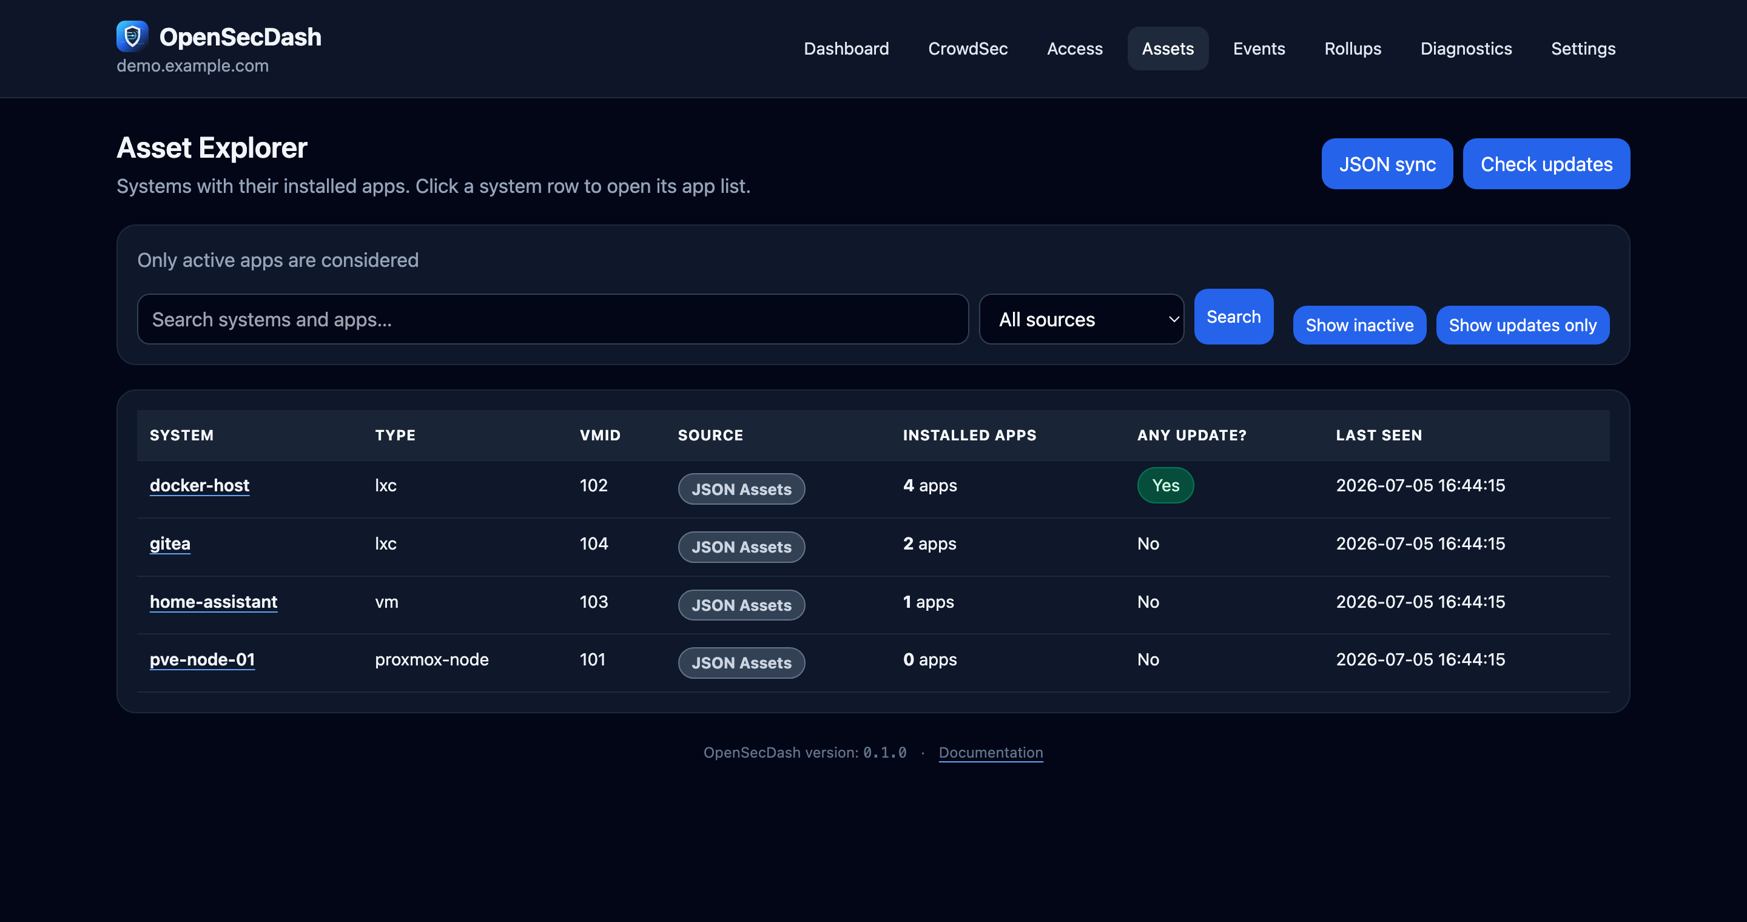The height and width of the screenshot is (922, 1747).
Task: Click the JSON Assets badge in gitea row
Action: click(741, 547)
